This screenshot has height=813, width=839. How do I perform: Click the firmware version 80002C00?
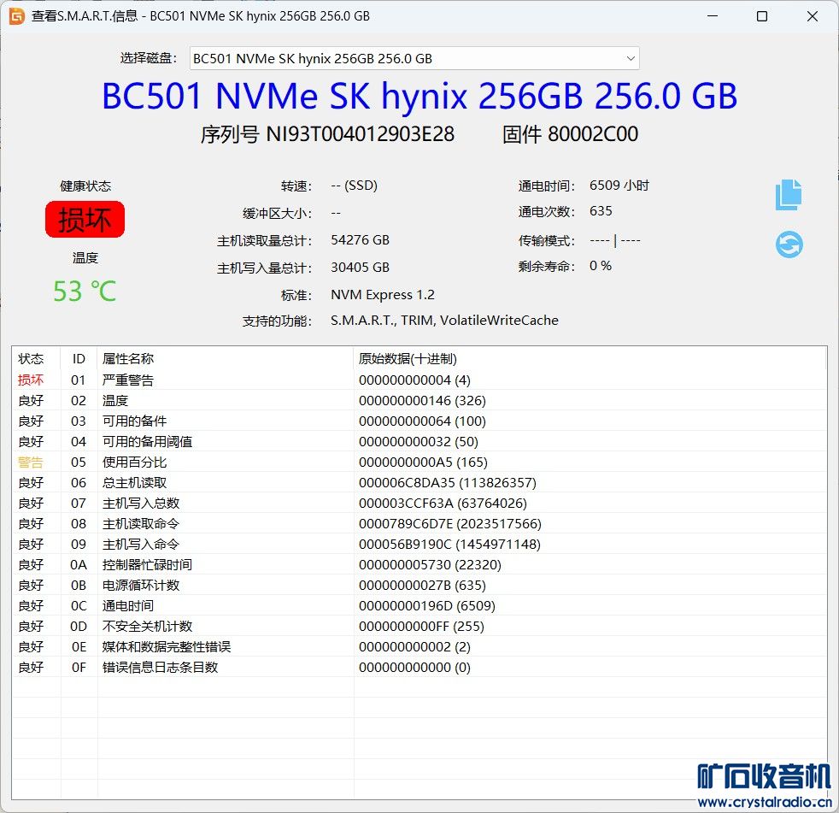593,134
